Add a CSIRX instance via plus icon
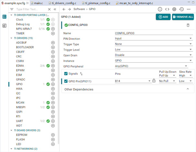 point(53,61)
